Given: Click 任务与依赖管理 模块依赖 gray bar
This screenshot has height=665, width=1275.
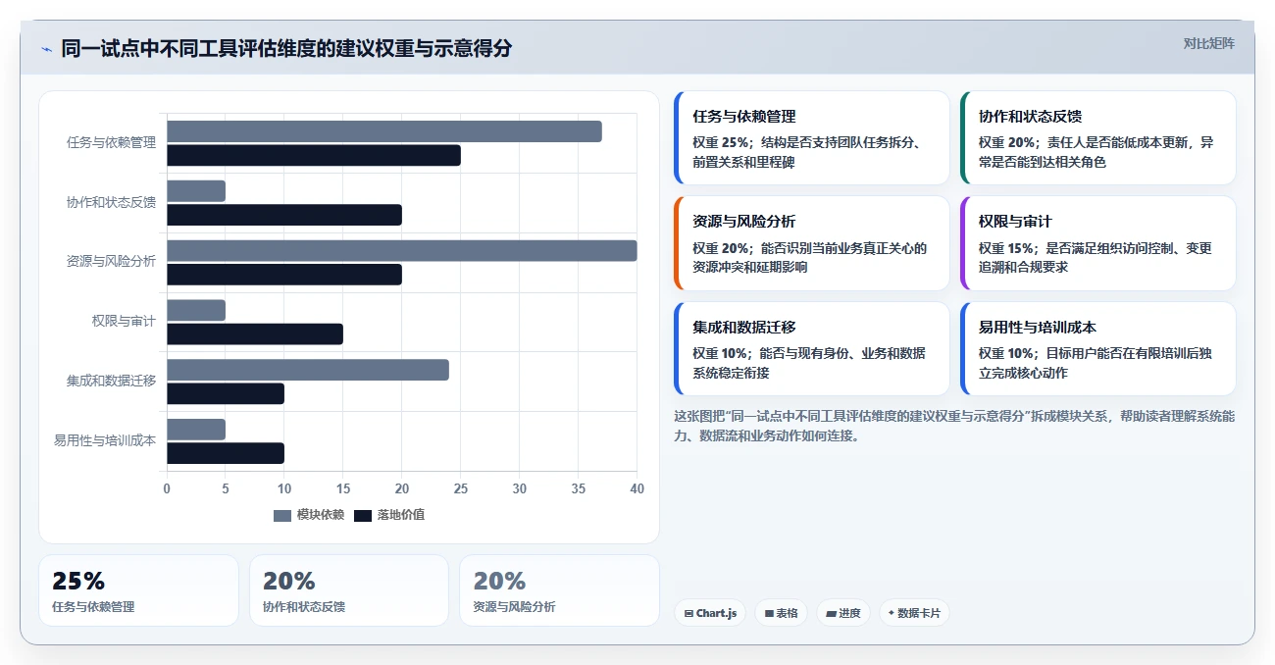Looking at the screenshot, I should point(384,131).
